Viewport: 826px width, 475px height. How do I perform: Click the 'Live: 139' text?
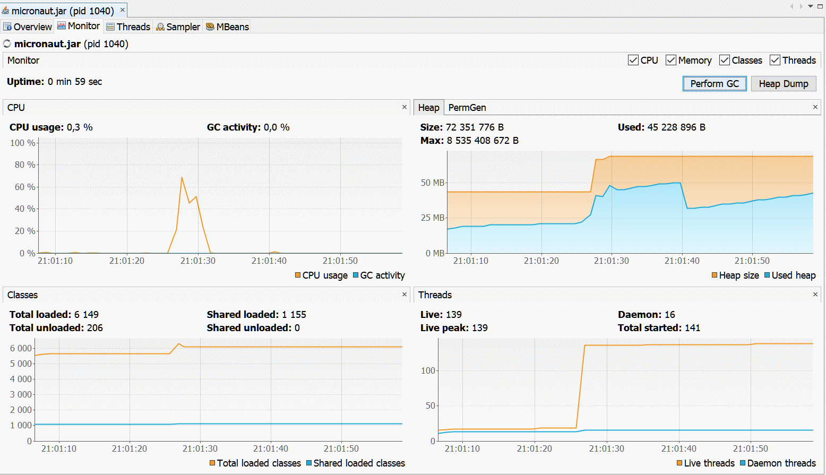click(x=441, y=315)
